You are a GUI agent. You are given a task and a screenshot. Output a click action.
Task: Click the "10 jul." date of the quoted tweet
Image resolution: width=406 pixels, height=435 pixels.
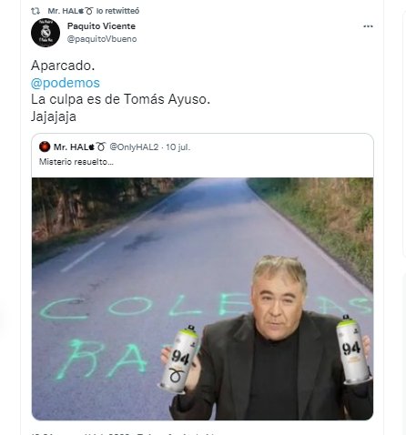click(x=178, y=147)
